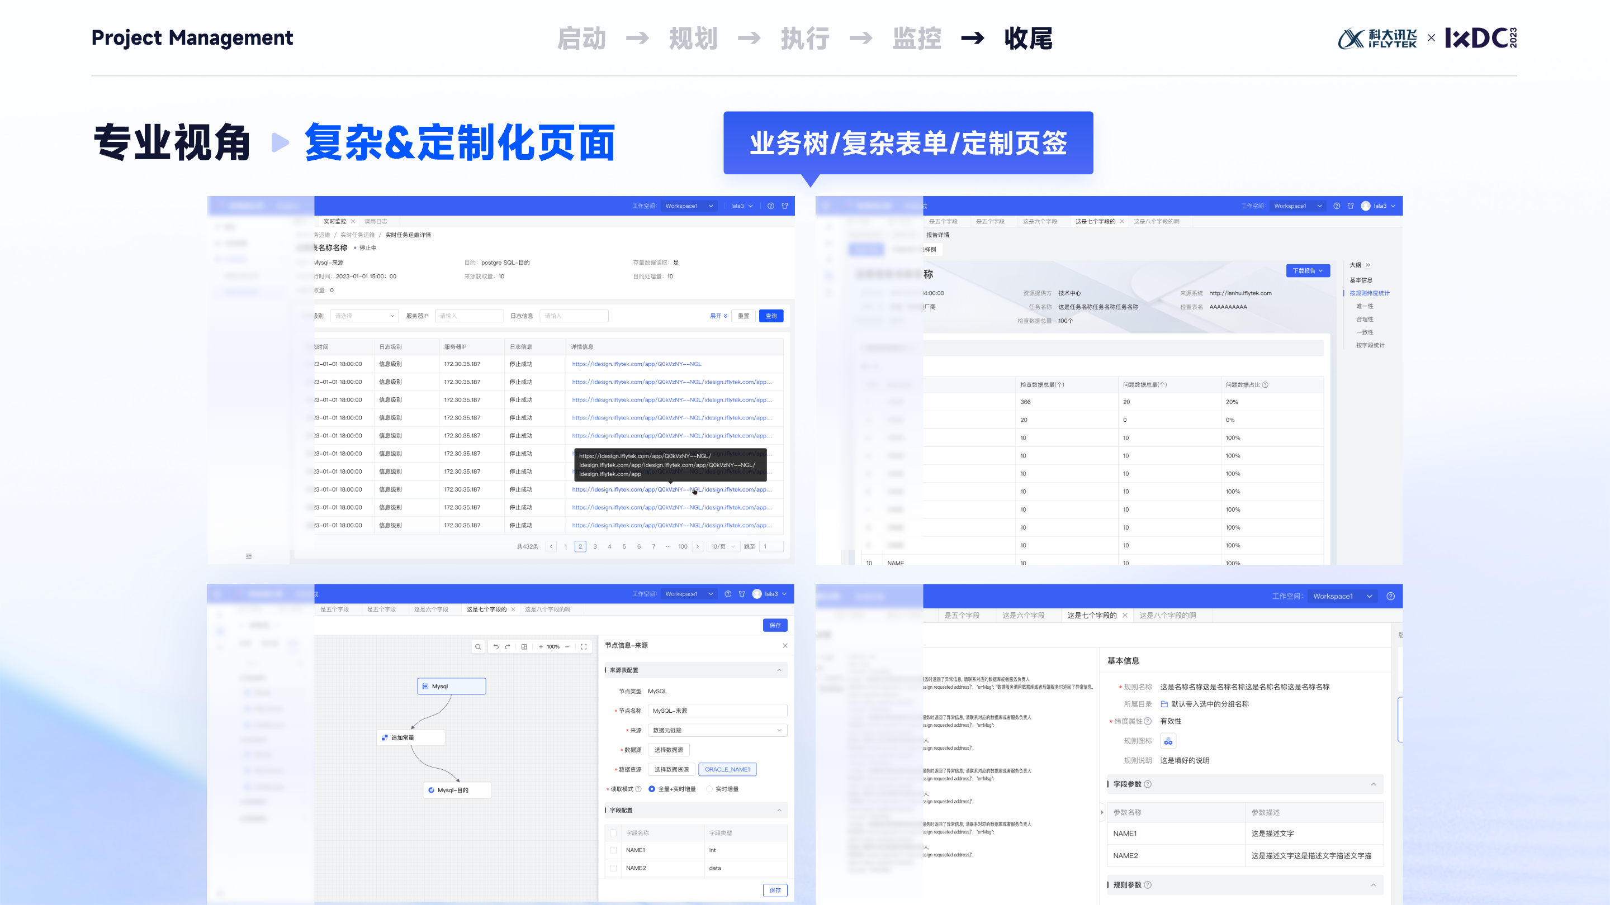
Task: Click the zoom-in plus icon on the canvas
Action: (x=541, y=646)
